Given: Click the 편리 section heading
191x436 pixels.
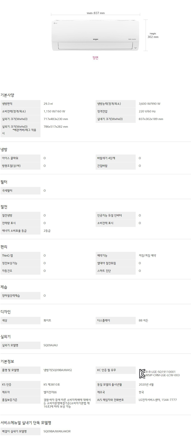Looking at the screenshot, I should (x=4, y=247).
